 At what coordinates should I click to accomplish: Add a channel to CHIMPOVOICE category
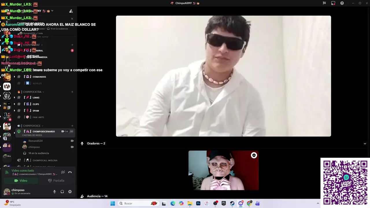point(72,126)
